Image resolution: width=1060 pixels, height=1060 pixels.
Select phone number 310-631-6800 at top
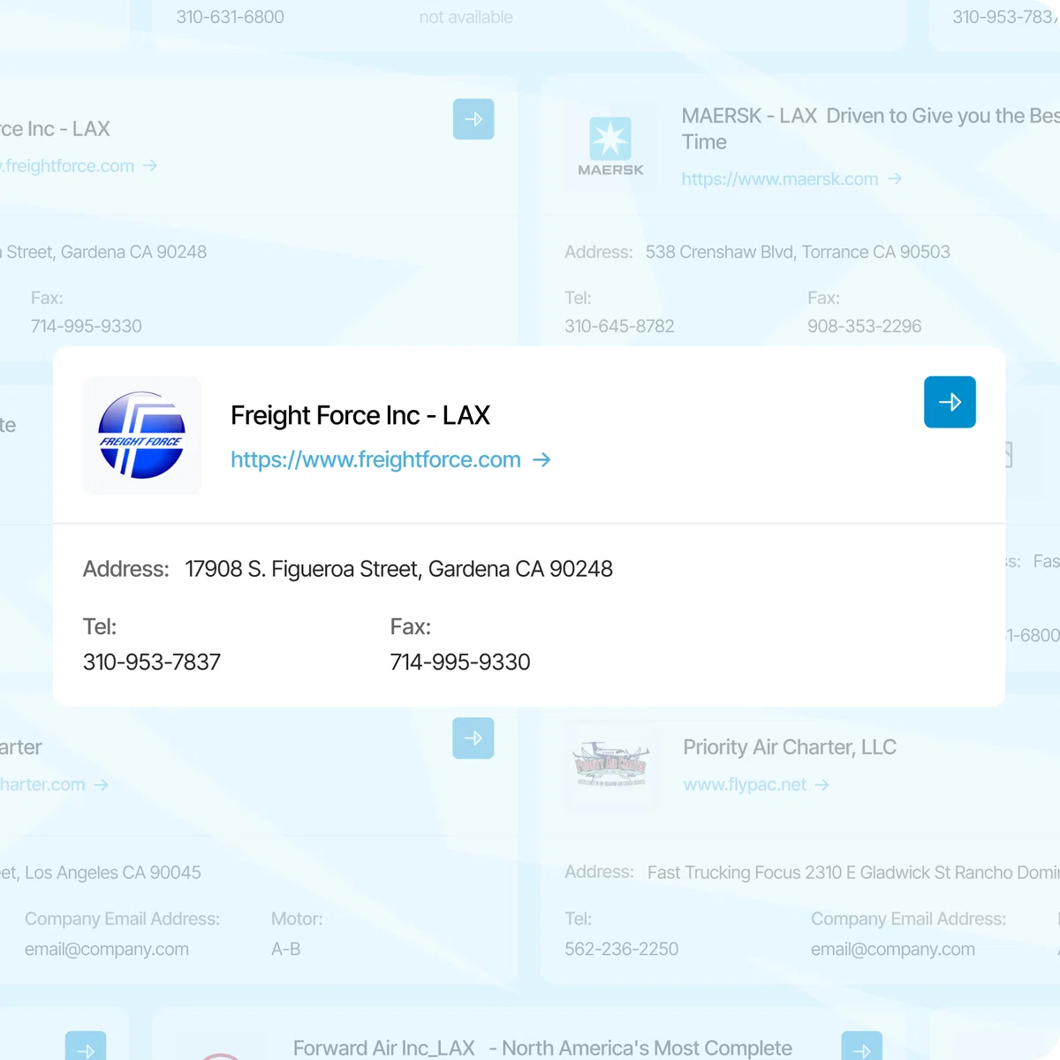(x=231, y=17)
